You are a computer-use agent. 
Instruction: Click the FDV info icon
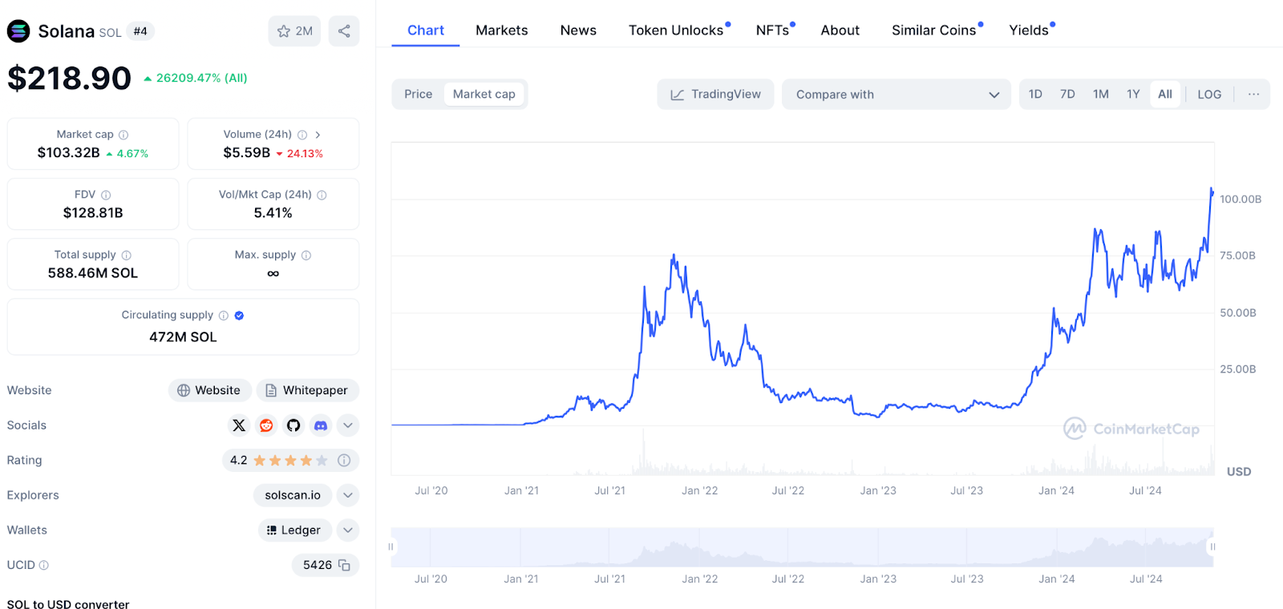pyautogui.click(x=106, y=195)
